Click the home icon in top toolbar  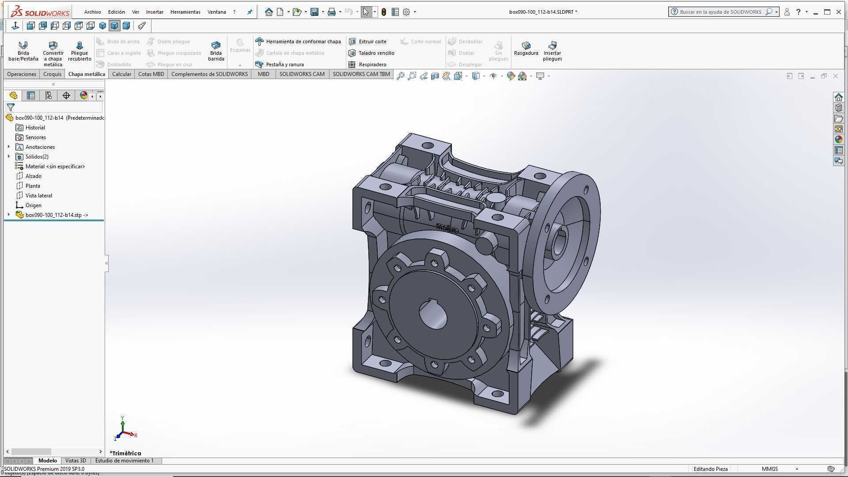[269, 12]
